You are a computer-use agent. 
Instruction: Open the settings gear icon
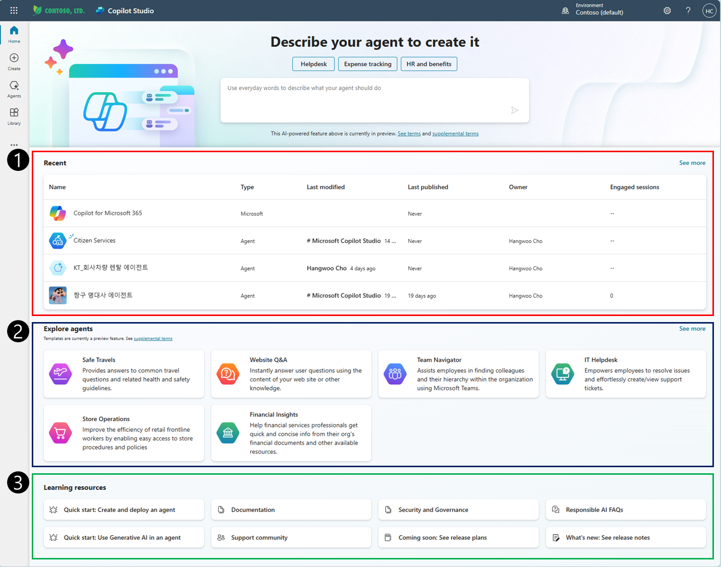coord(667,11)
